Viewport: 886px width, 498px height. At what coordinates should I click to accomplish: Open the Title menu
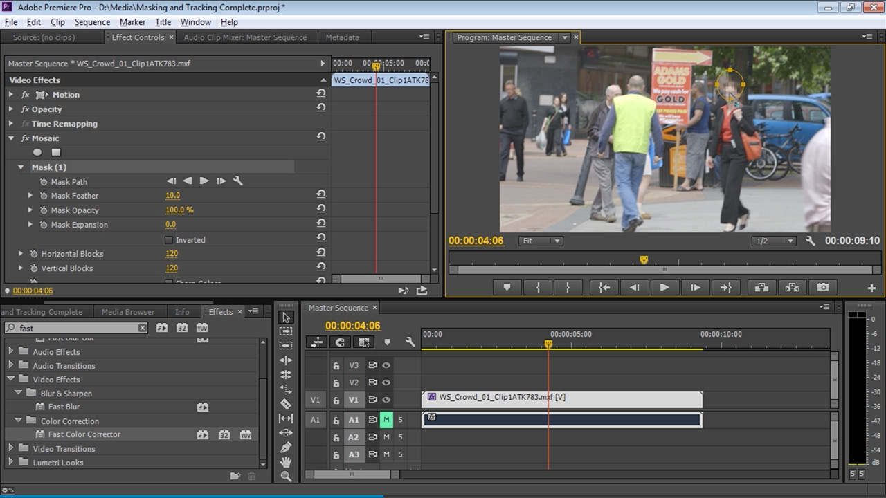[163, 22]
